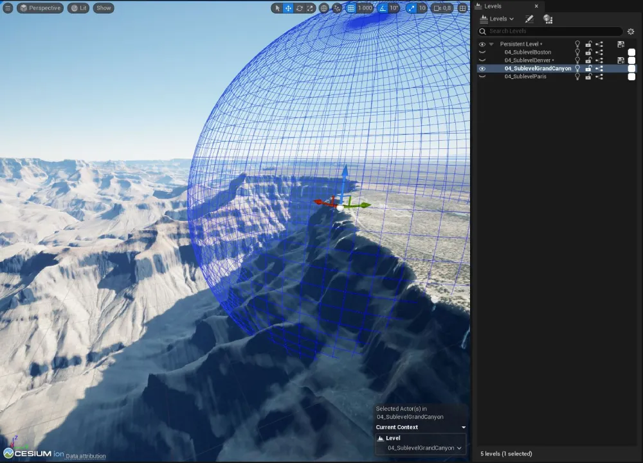
Task: Click the world details icon beside Levels dropdown
Action: [x=547, y=18]
